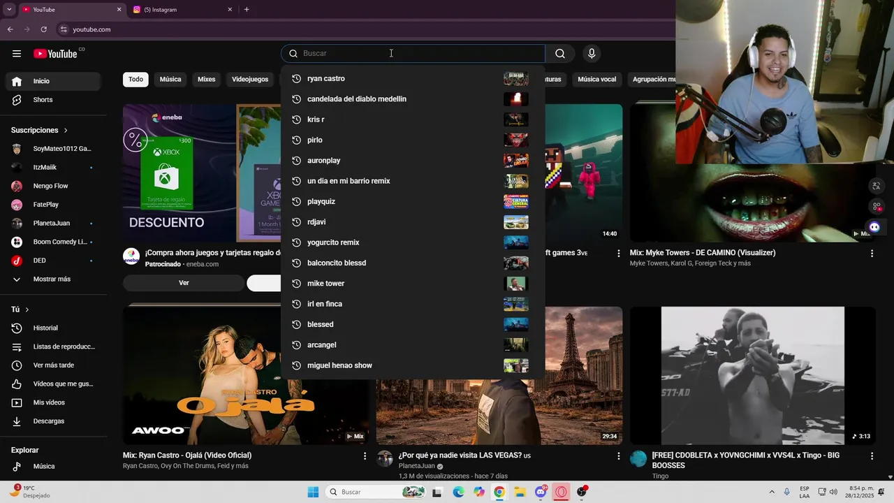Open '¿Por qué ya nadie visita LAS VEGAS?' title
The height and width of the screenshot is (503, 894).
point(464,455)
